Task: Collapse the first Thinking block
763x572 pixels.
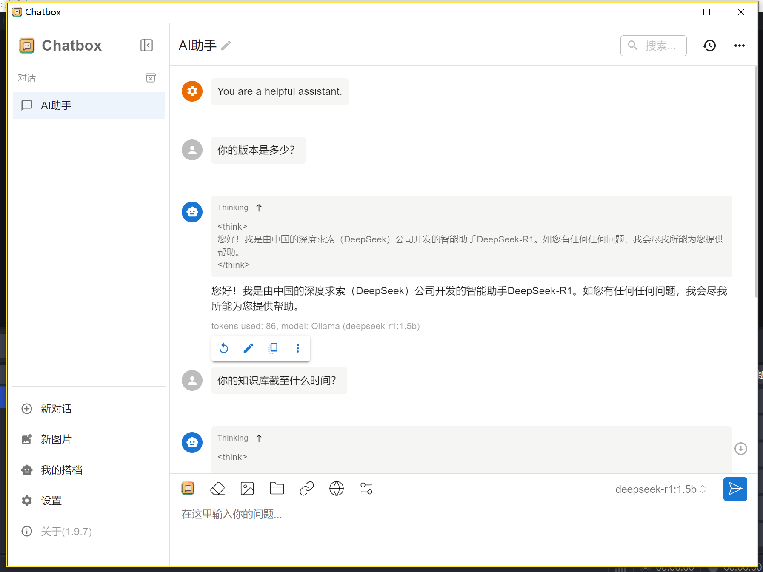Action: (x=259, y=208)
